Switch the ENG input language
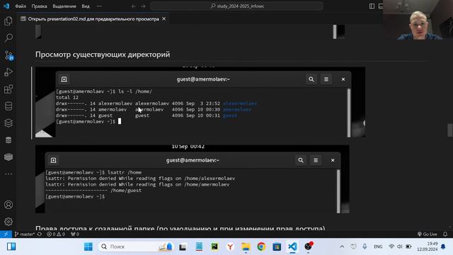453x255 pixels. pyautogui.click(x=378, y=246)
